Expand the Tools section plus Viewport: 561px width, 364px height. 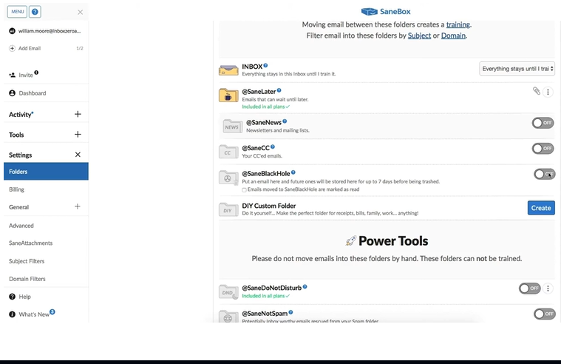coord(78,135)
